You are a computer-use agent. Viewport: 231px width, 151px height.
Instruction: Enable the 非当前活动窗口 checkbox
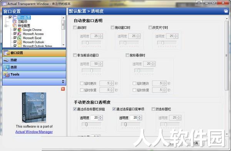click(75, 55)
